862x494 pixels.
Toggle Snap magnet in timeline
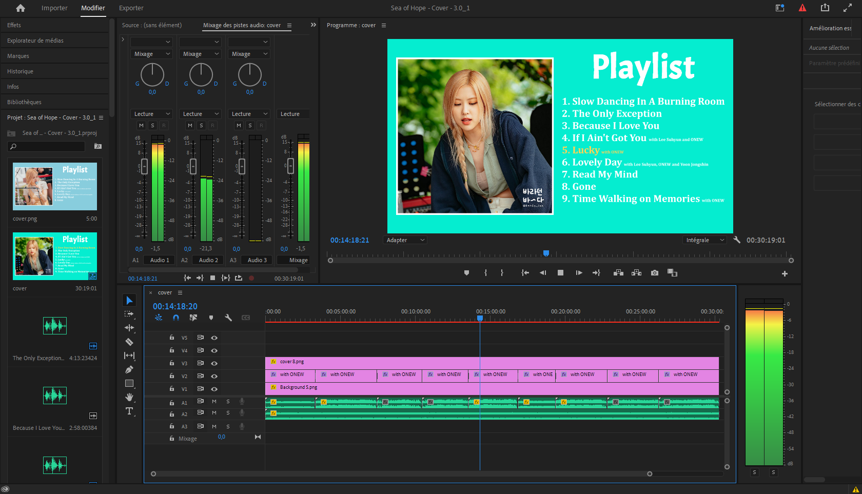coord(176,318)
